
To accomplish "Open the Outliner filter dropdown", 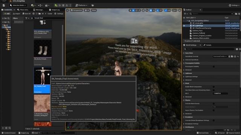I will pyautogui.click(x=186, y=14).
